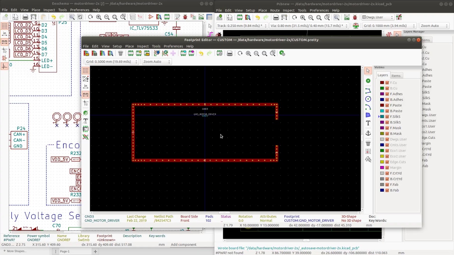
Task: Open the Inspect menu in Footprint Editor
Action: 143,46
